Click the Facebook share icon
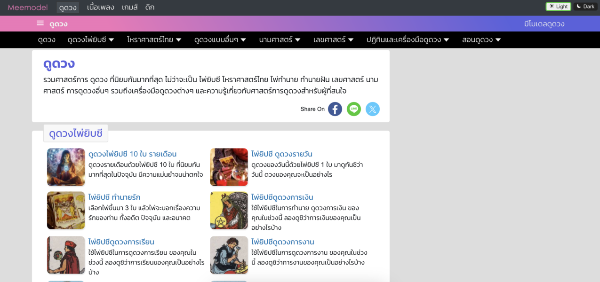 [335, 109]
